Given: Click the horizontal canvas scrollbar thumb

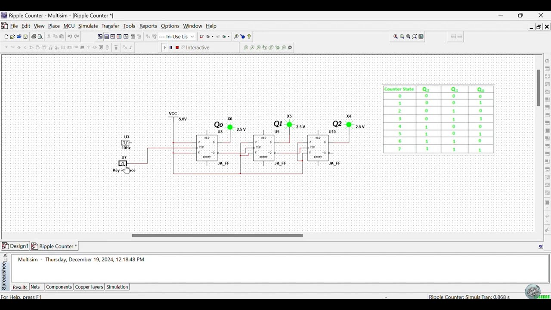Looking at the screenshot, I should (217, 236).
